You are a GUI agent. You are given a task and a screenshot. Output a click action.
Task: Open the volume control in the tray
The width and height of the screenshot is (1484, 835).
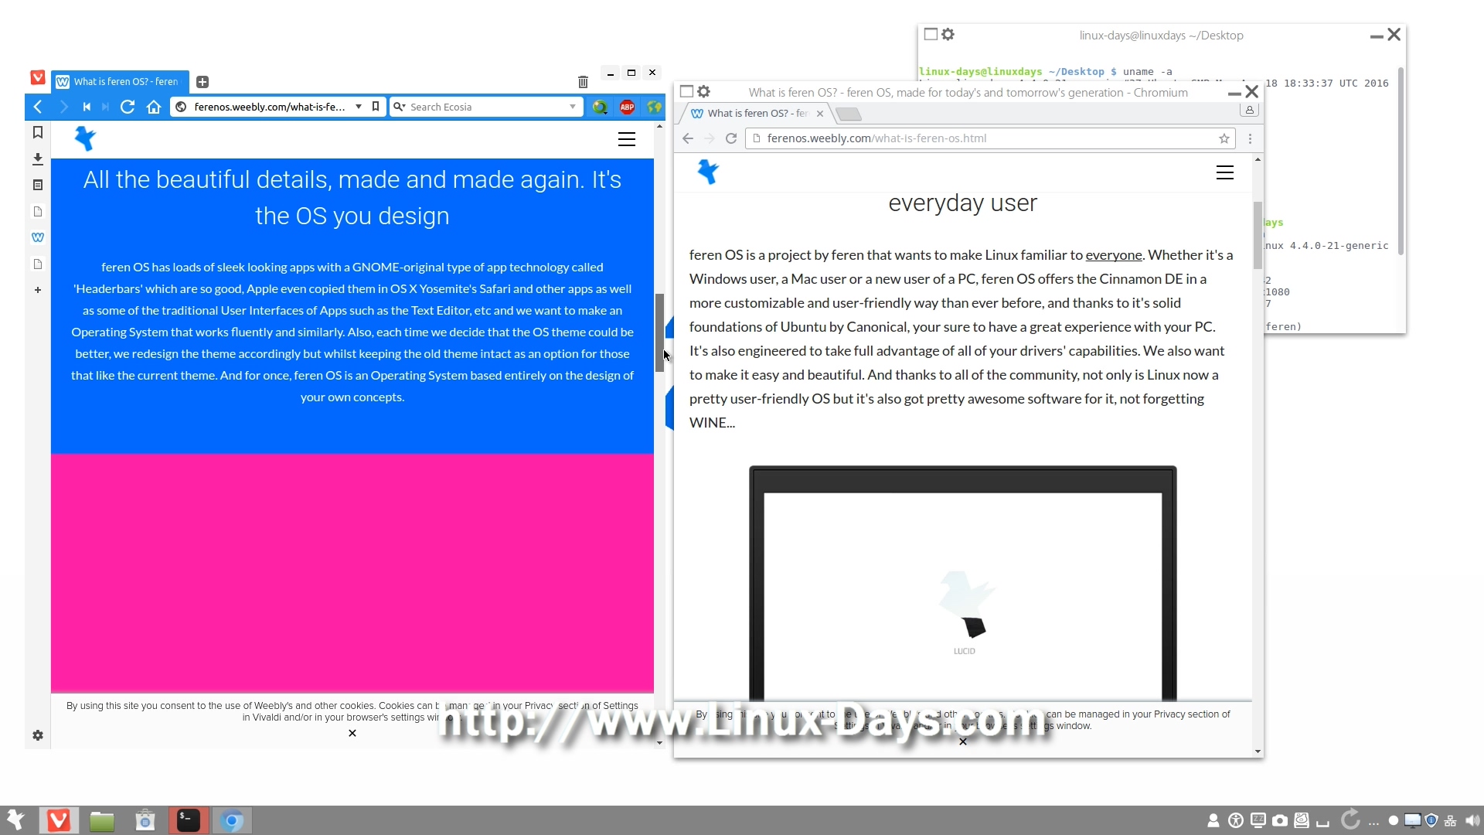[1472, 820]
